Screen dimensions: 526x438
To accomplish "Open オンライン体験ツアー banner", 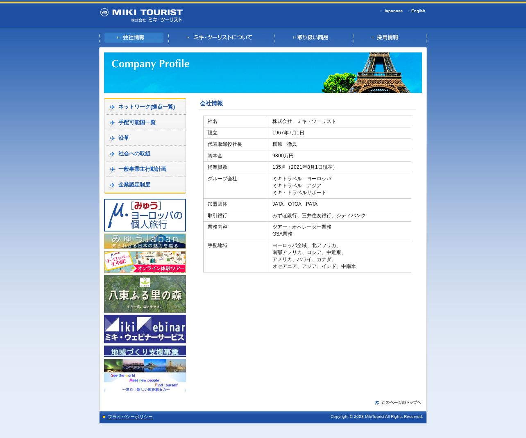I will click(x=145, y=262).
